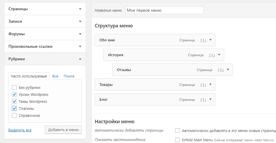This screenshot has width=276, height=143.
Task: Enable the Справочник category checkbox
Action: tap(14, 115)
